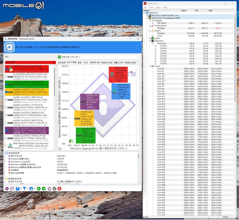
Task: Click the grey checkmark OK icon
Action: 55,189
